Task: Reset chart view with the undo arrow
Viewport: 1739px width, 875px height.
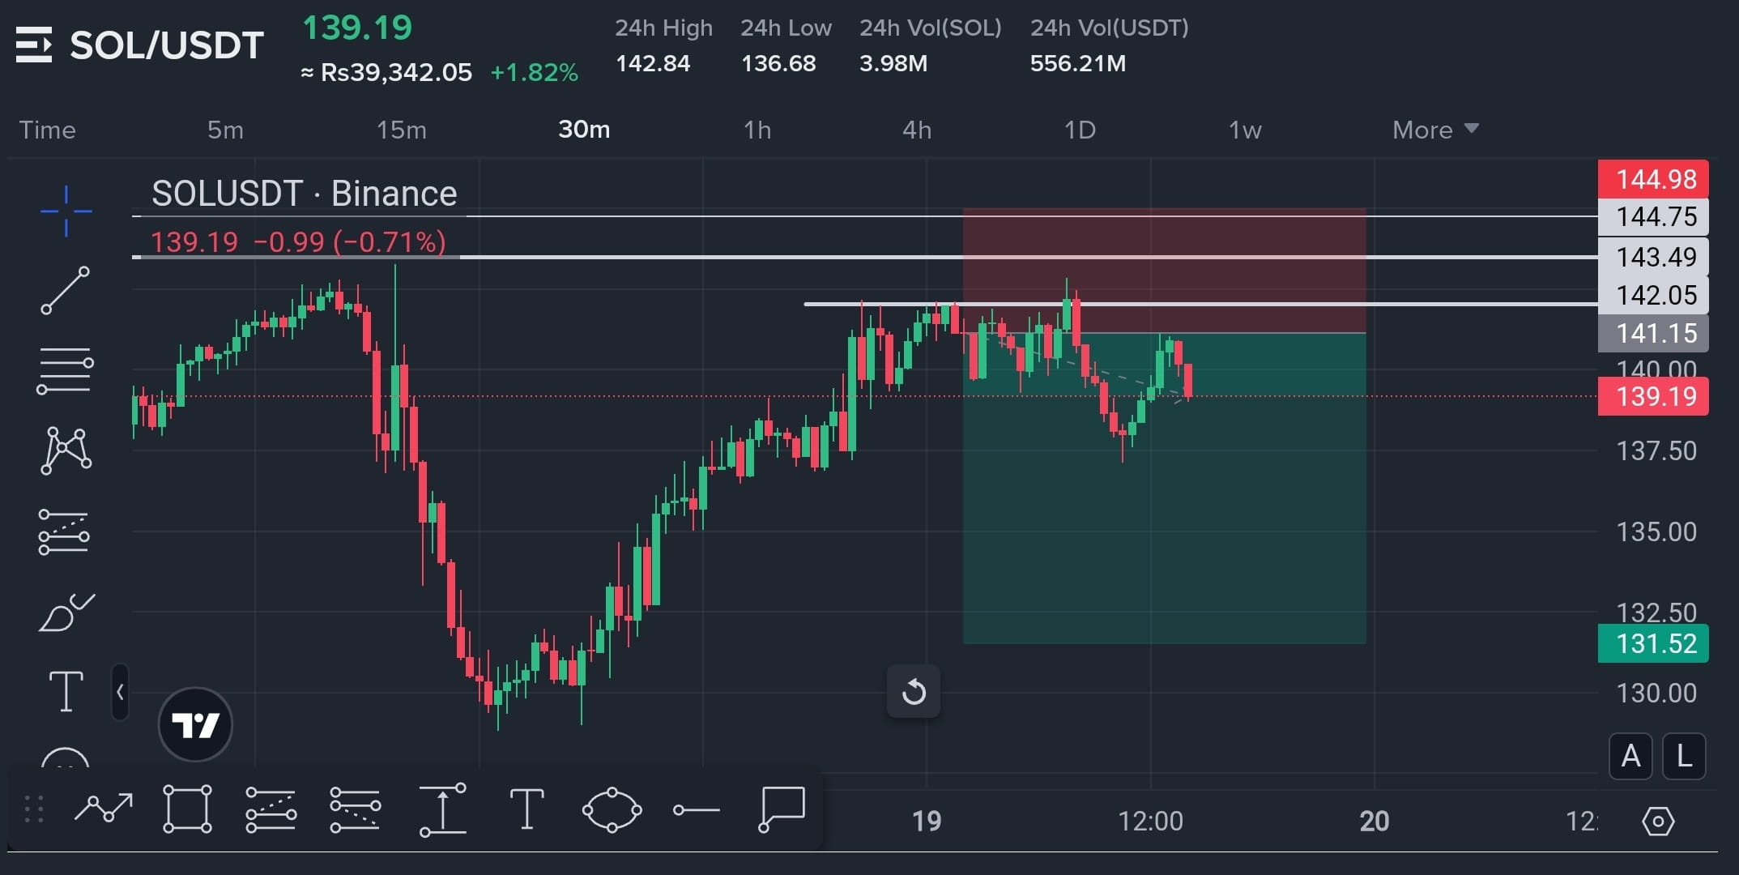Action: 914,692
